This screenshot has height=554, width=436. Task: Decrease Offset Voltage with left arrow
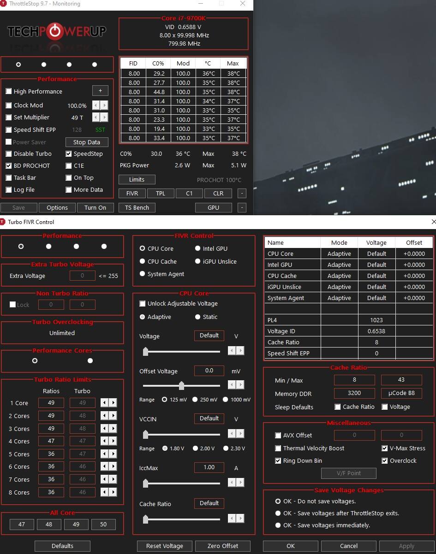coord(232,384)
